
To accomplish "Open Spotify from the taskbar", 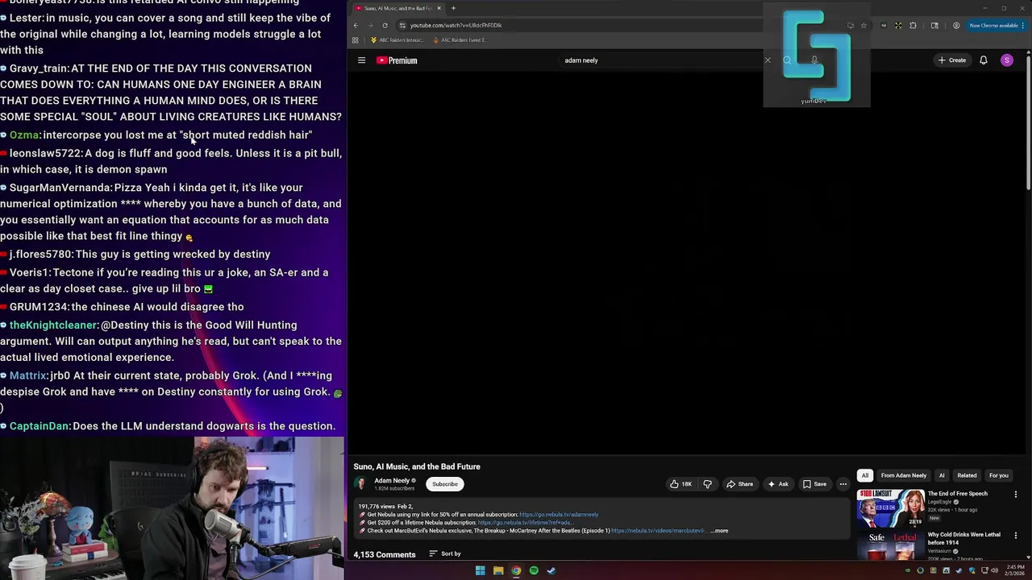I will tap(534, 570).
